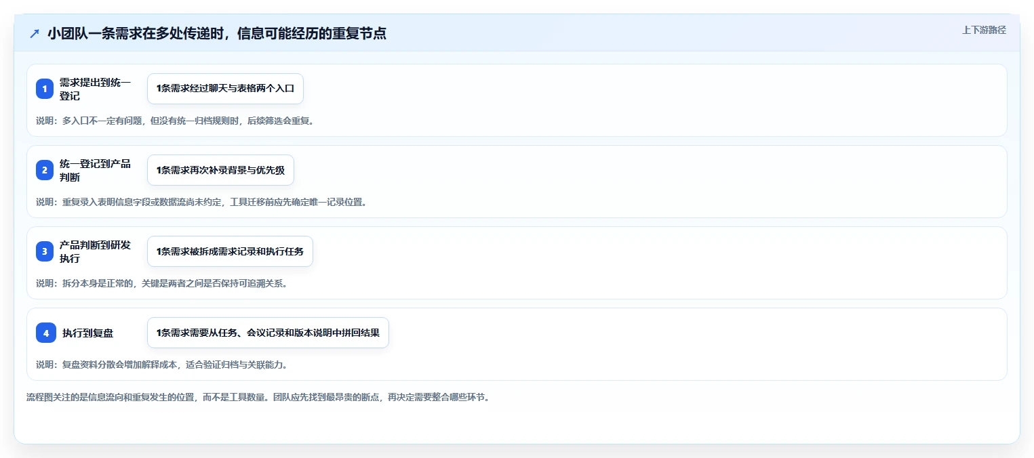
Task: Click the footer text 流程图关注的是信息流向
Action: click(x=258, y=397)
